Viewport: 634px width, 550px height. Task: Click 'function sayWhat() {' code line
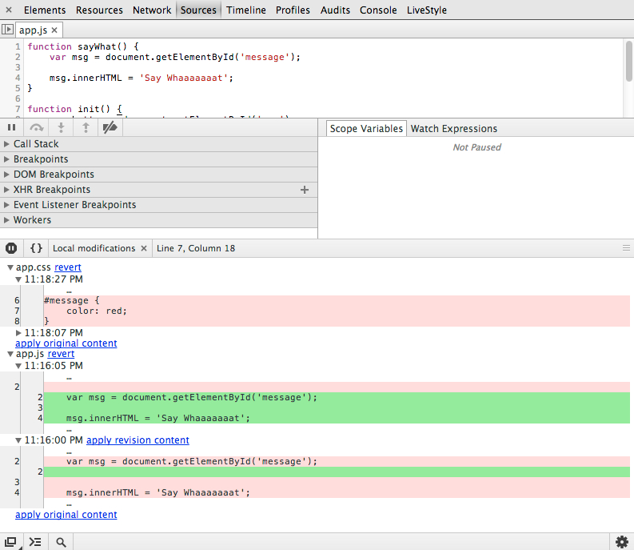[83, 46]
